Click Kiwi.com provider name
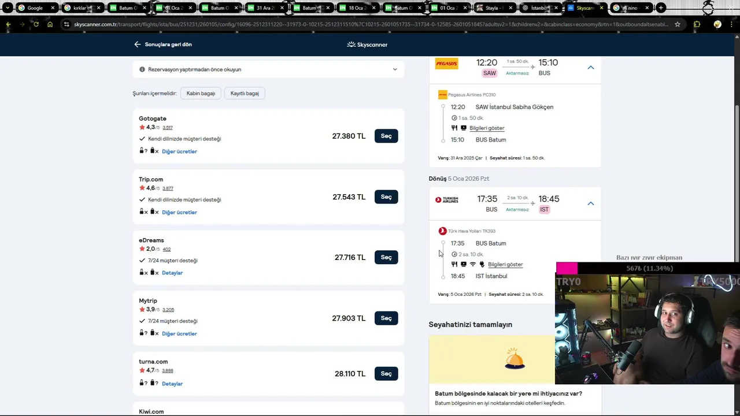Image resolution: width=740 pixels, height=416 pixels. coord(151,411)
